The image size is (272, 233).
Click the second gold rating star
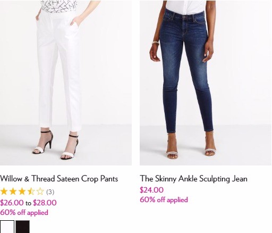click(x=13, y=192)
